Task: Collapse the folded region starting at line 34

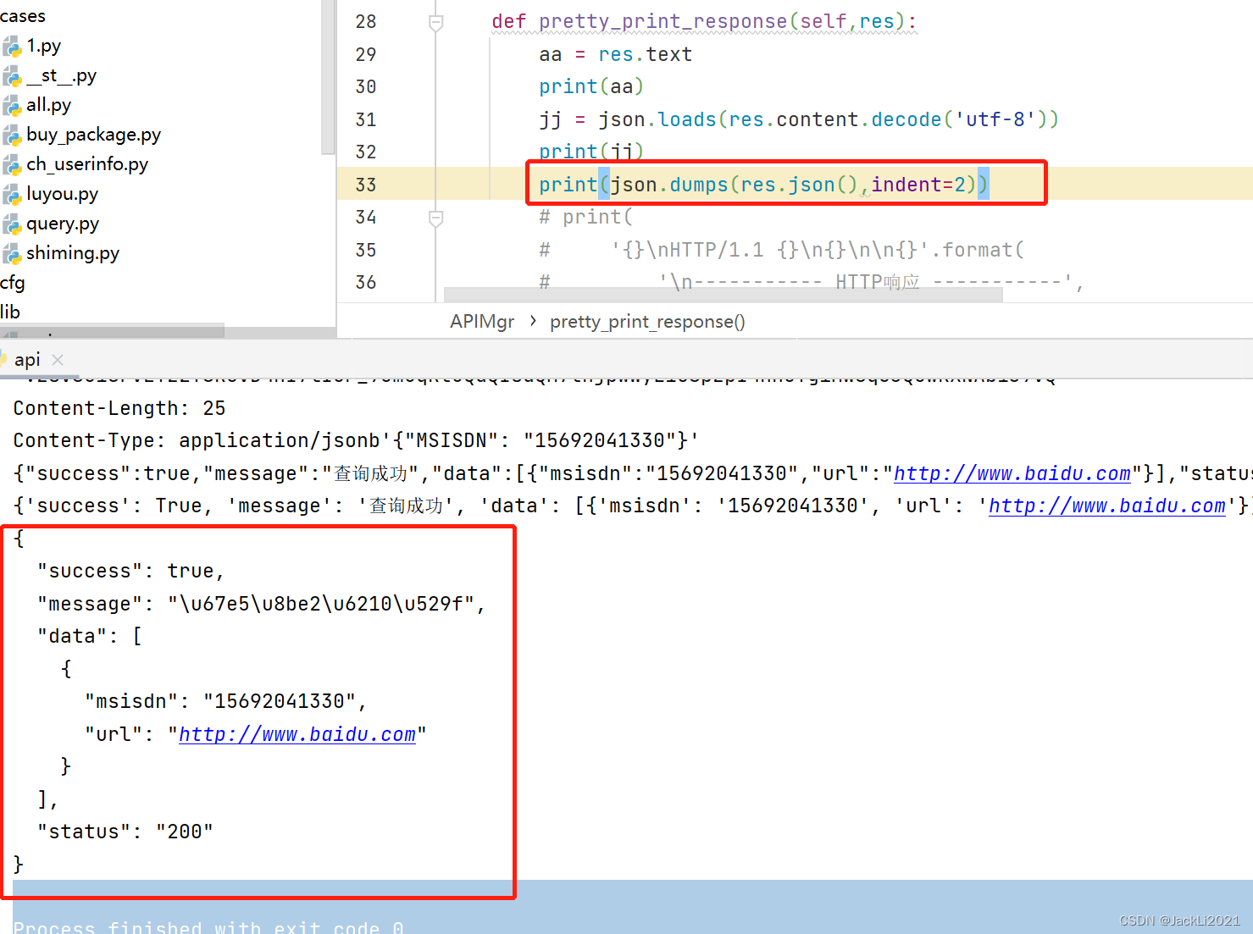Action: (x=435, y=218)
